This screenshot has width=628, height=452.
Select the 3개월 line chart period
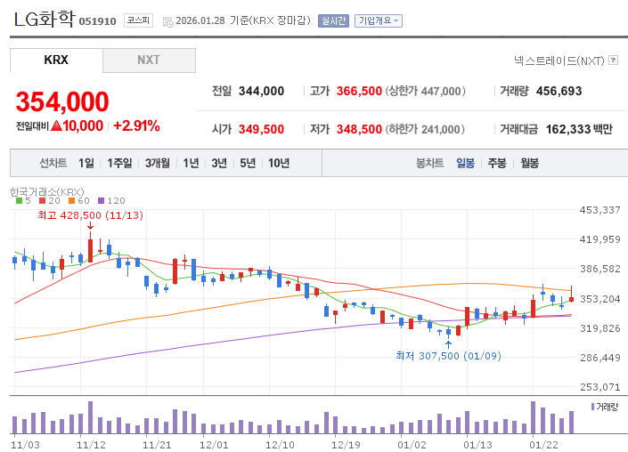pyautogui.click(x=158, y=163)
